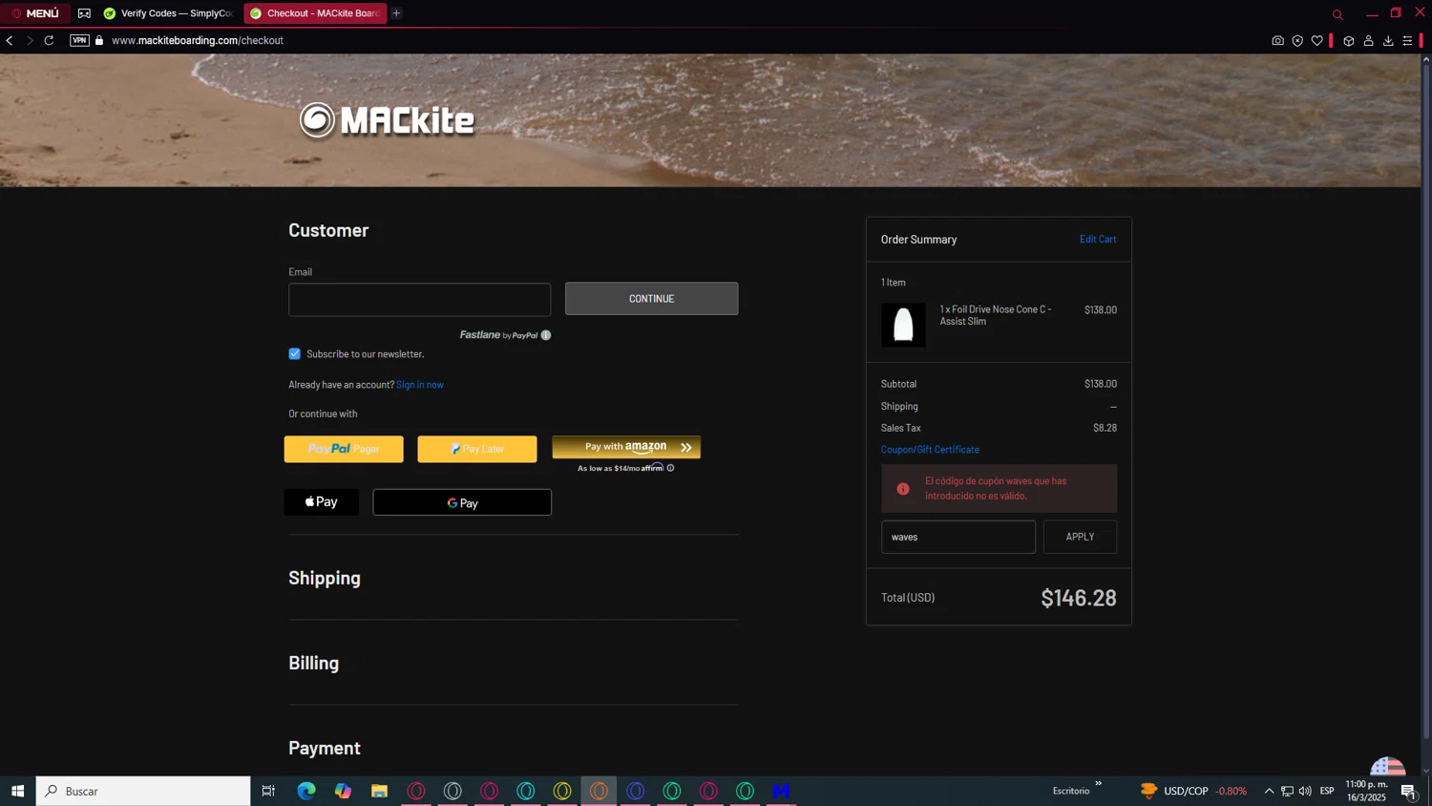Focus the Email input field
The image size is (1432, 806).
click(419, 299)
